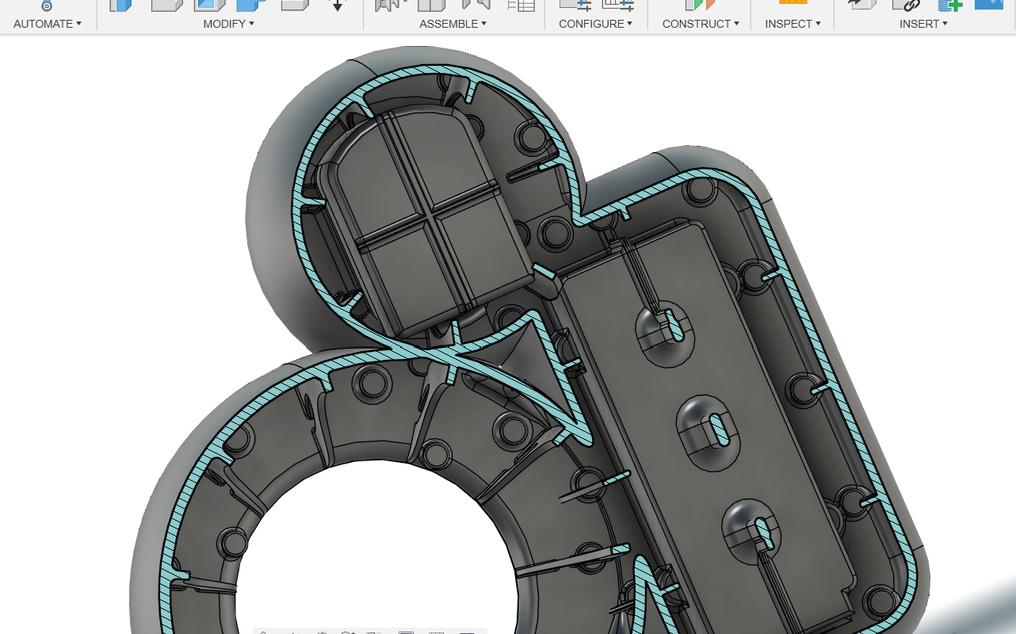Open the INSERT dropdown menu
Screen dimensions: 1016x634
pyautogui.click(x=923, y=24)
